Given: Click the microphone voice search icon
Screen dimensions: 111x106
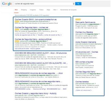Looking at the screenshot, I should click(74, 4).
